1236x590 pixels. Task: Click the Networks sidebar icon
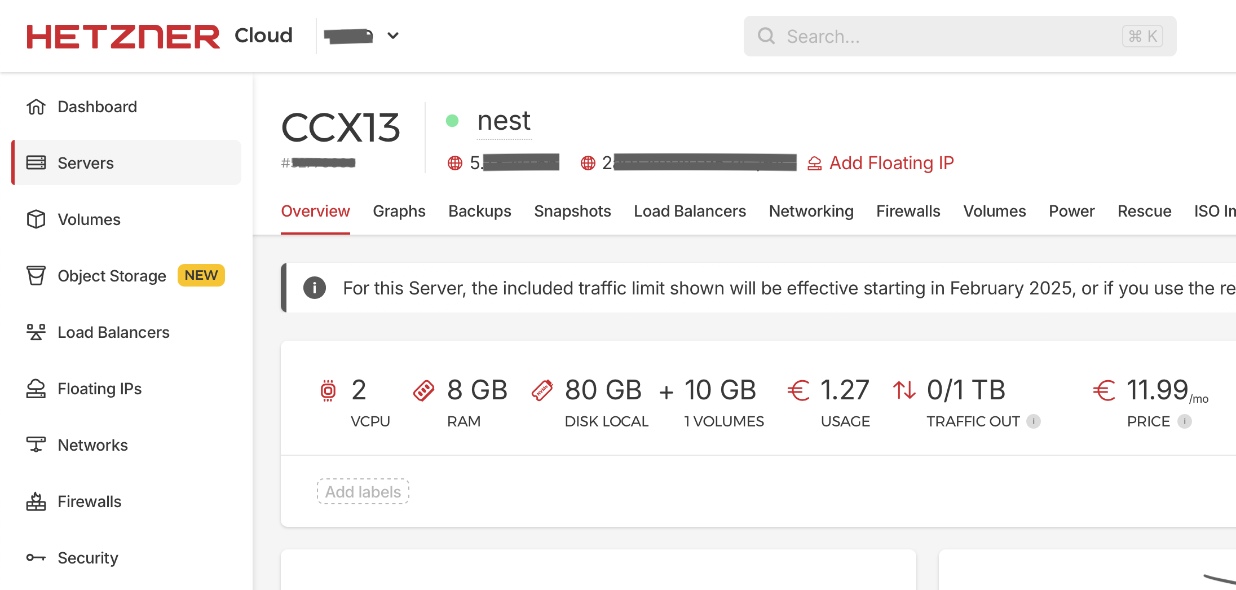(x=36, y=445)
